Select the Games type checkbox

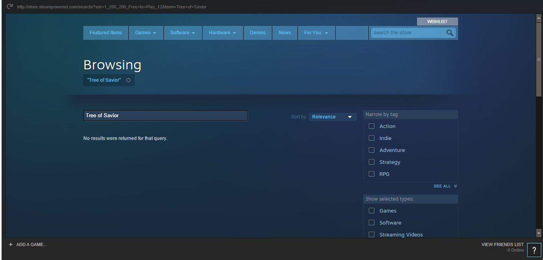tap(372, 211)
